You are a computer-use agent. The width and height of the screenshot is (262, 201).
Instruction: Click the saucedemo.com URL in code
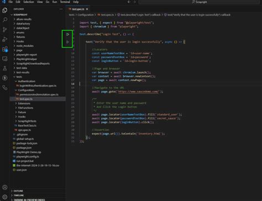[x=138, y=91]
